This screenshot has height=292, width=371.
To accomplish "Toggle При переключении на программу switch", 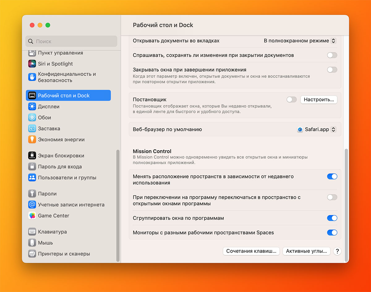I will tap(332, 197).
